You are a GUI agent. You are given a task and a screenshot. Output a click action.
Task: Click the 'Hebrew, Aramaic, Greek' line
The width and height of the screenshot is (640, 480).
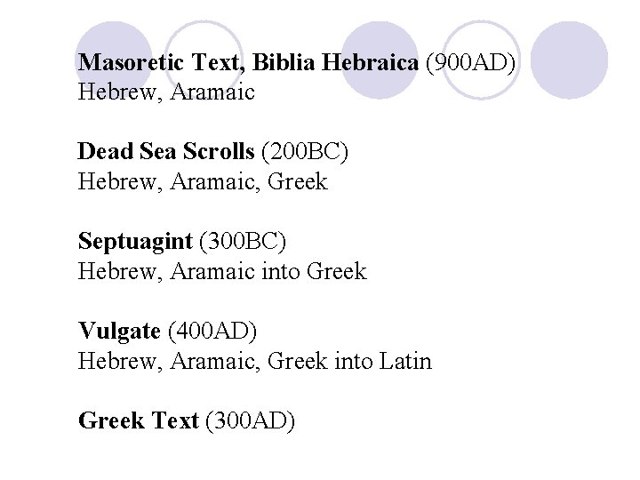click(203, 181)
